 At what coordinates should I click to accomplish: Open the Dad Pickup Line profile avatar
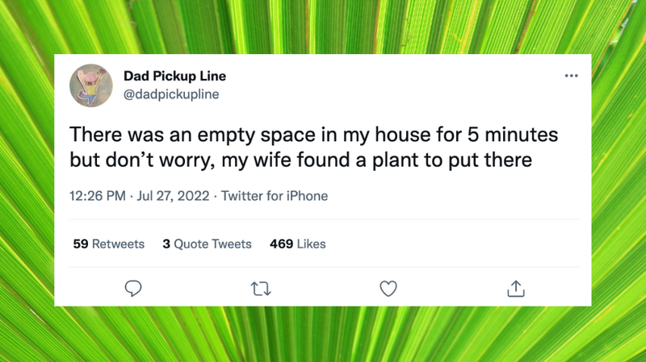pyautogui.click(x=90, y=85)
